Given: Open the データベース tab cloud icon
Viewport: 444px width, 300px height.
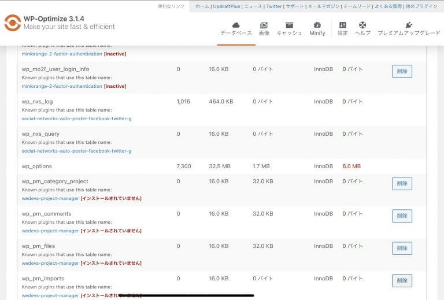Looking at the screenshot, I should [236, 25].
